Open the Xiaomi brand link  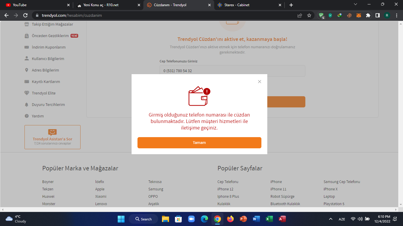[101, 197]
